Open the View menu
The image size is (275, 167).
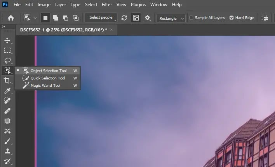tap(121, 5)
